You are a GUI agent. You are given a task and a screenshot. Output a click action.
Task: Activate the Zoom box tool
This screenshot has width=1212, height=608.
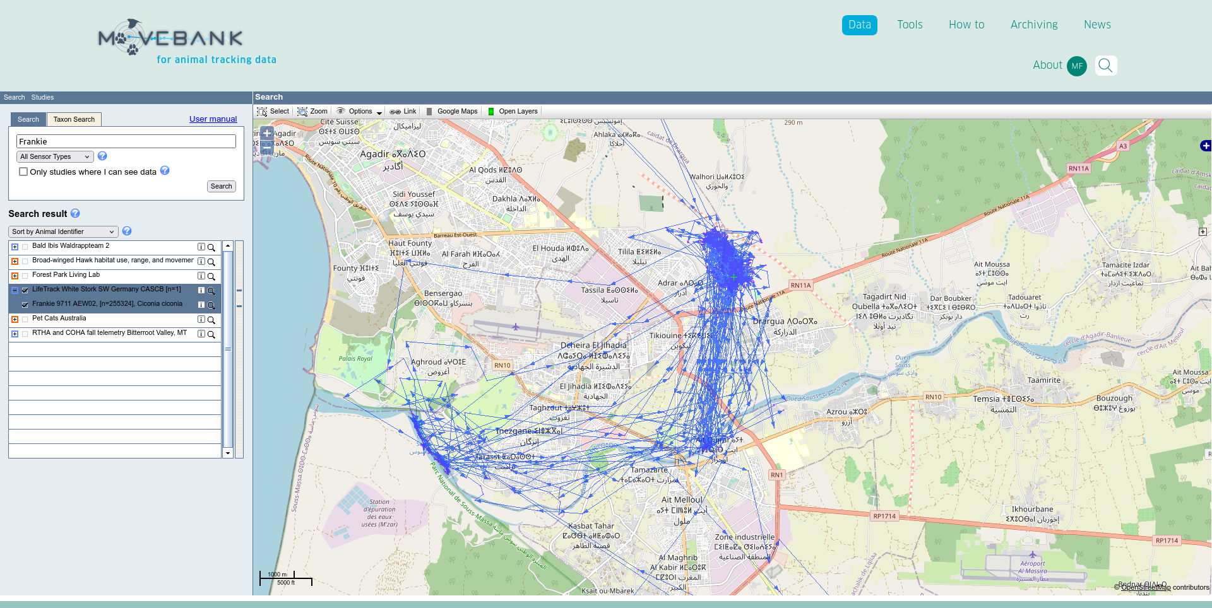pos(312,112)
